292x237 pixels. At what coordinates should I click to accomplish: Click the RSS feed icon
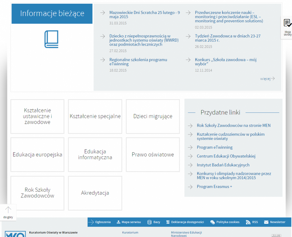[x=248, y=222]
